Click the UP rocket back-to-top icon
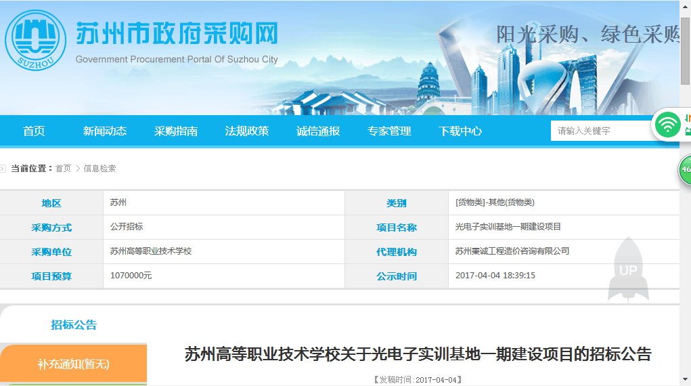The height and width of the screenshot is (386, 691). [x=628, y=270]
